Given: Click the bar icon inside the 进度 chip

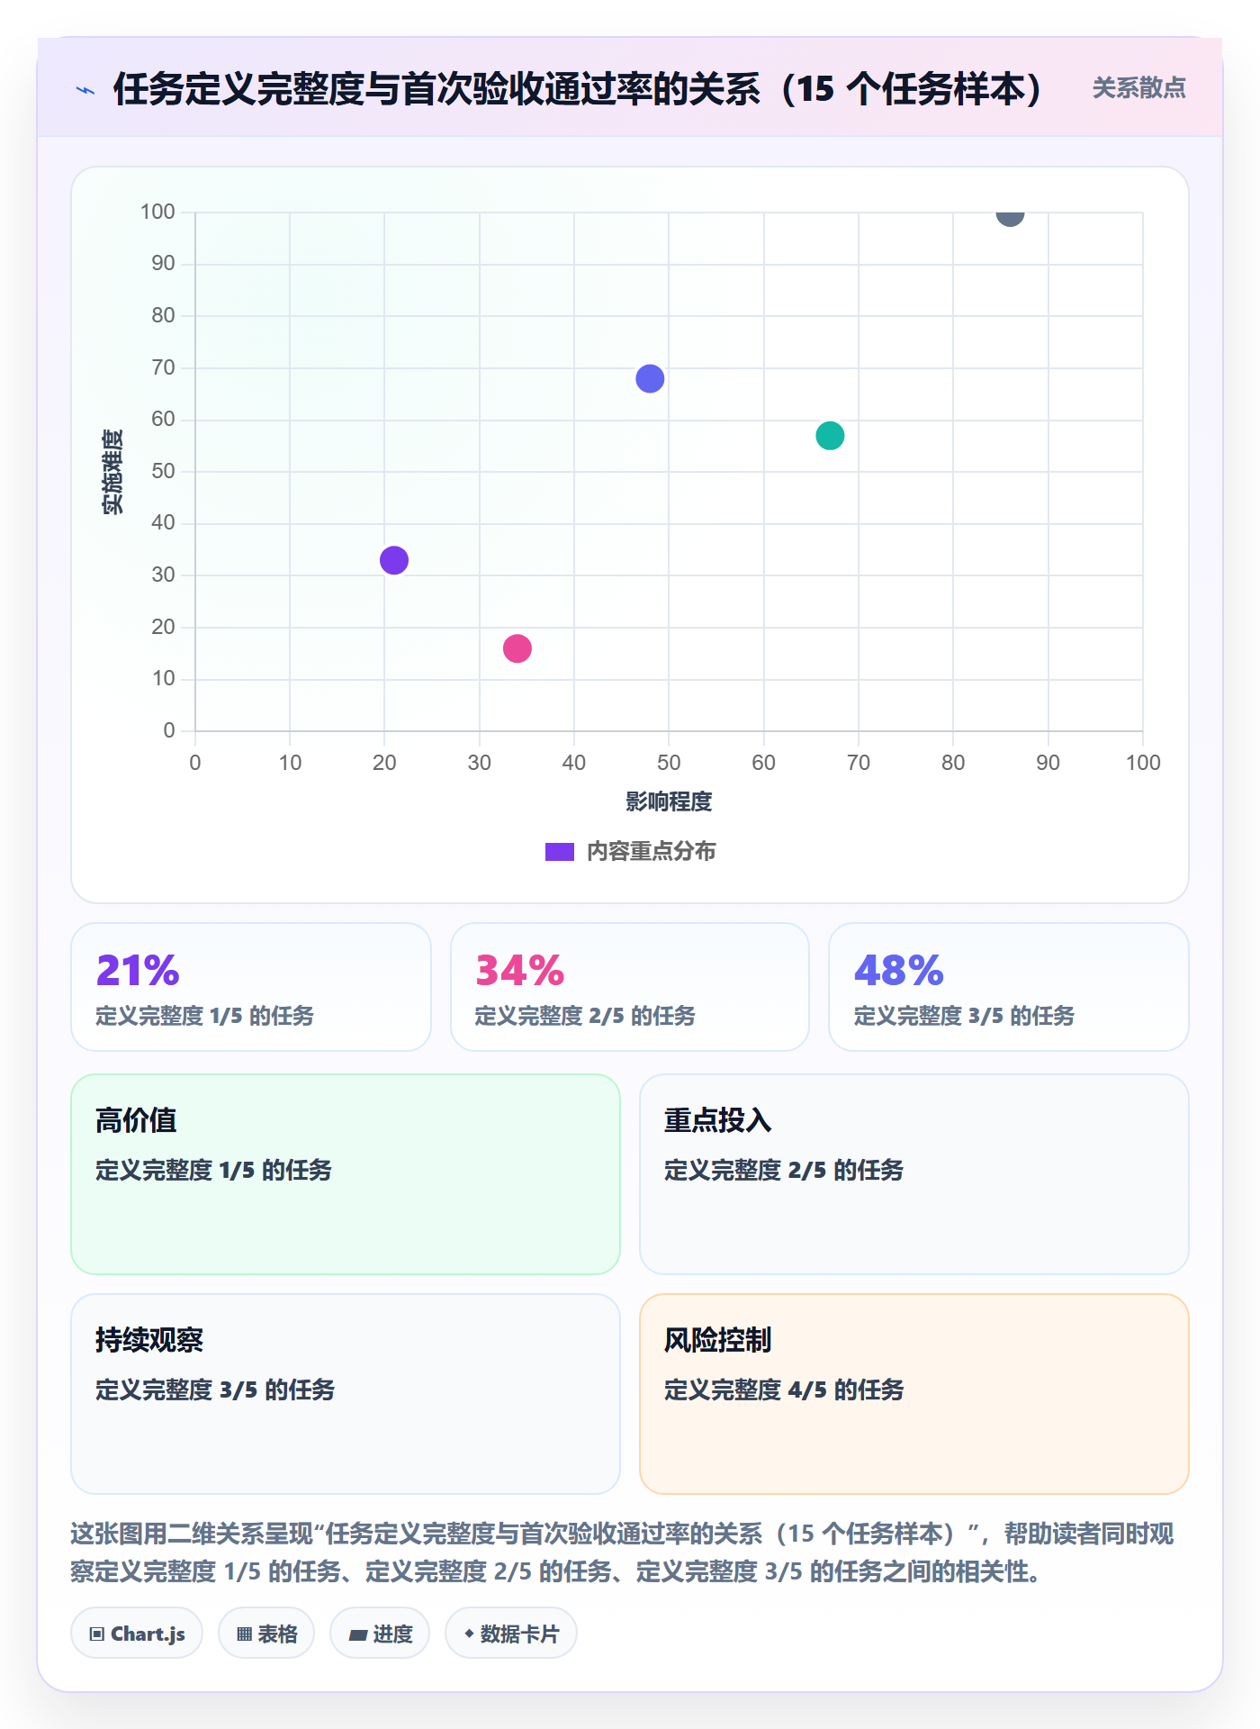Looking at the screenshot, I should pos(357,1634).
